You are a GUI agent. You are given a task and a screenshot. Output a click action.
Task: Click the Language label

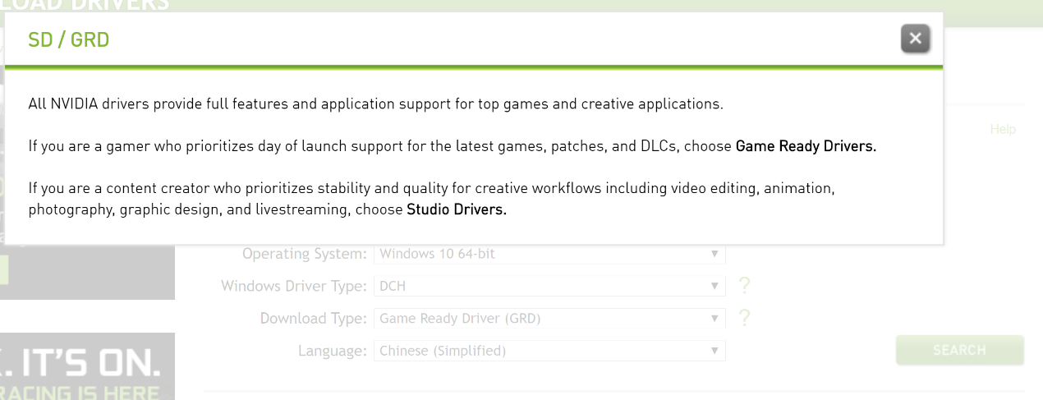[333, 351]
